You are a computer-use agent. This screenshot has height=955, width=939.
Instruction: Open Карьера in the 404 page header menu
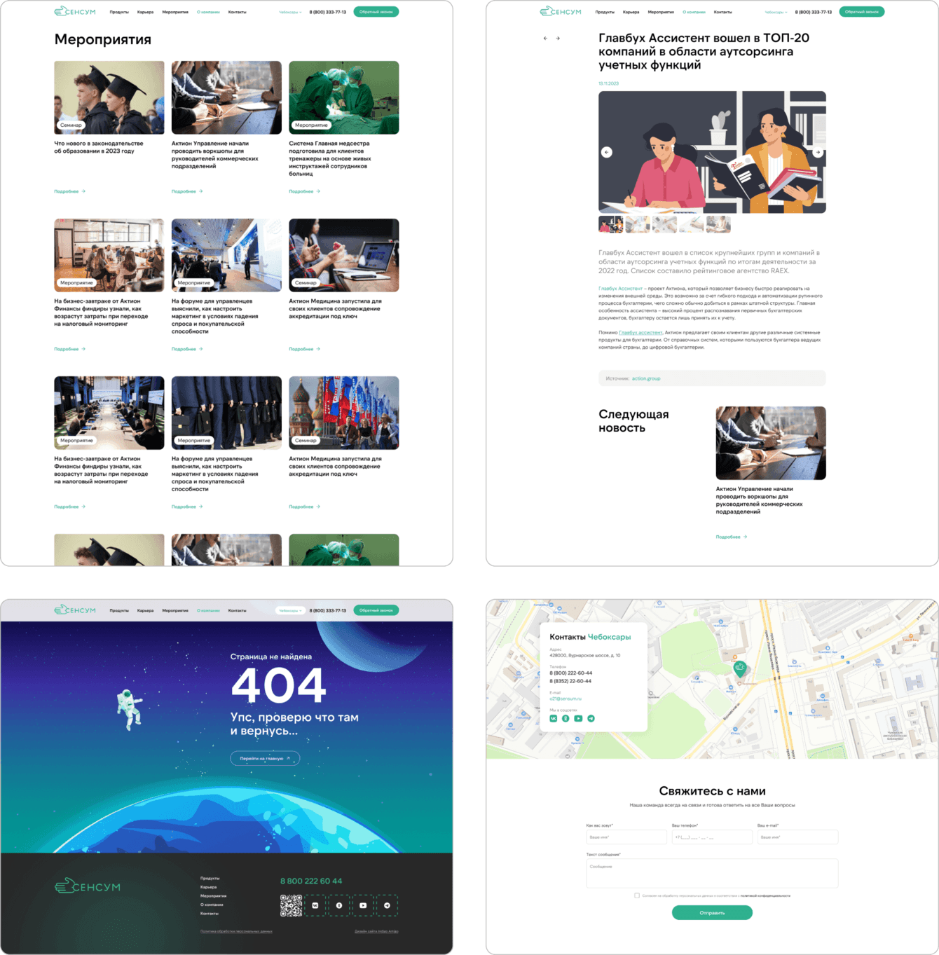pyautogui.click(x=145, y=610)
